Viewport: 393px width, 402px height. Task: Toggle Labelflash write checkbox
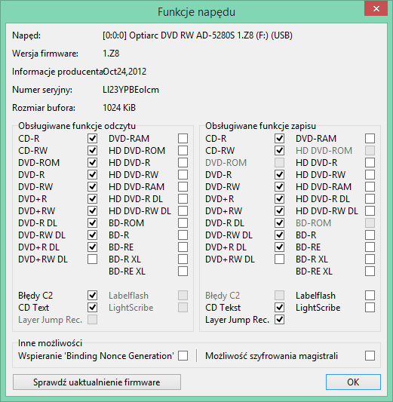(x=370, y=296)
